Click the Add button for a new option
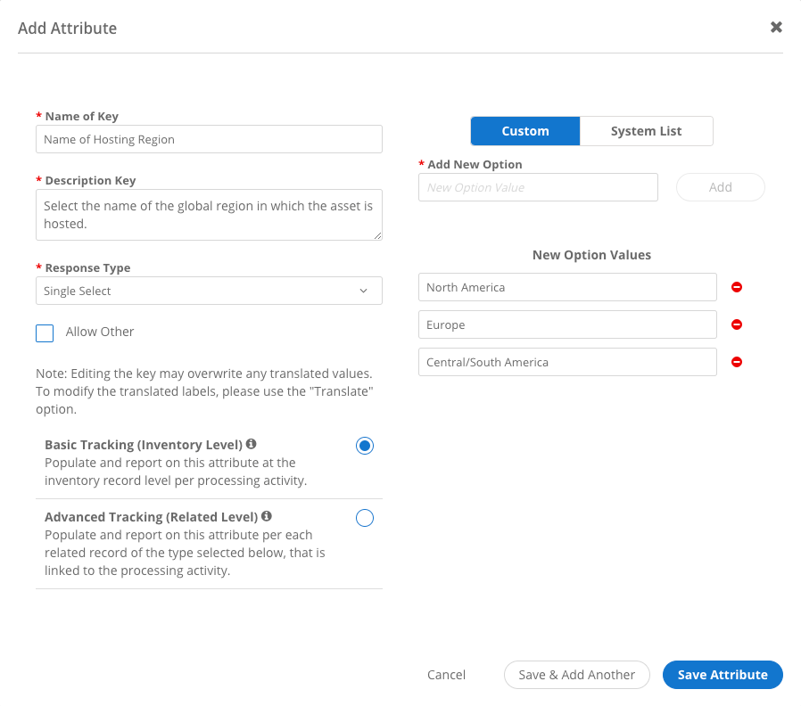The height and width of the screenshot is (706, 801). (x=720, y=187)
